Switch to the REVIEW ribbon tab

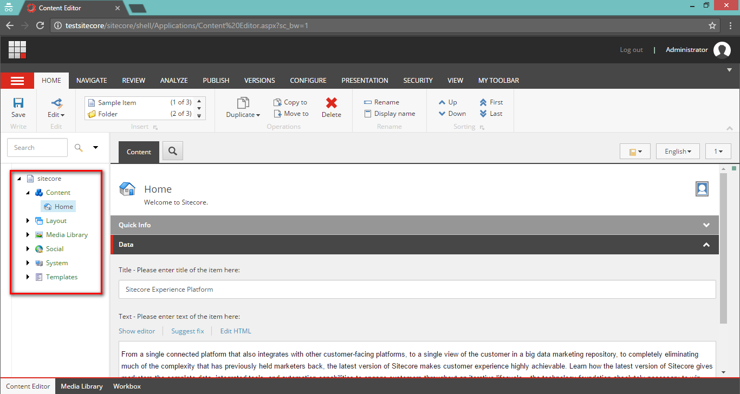(x=134, y=81)
